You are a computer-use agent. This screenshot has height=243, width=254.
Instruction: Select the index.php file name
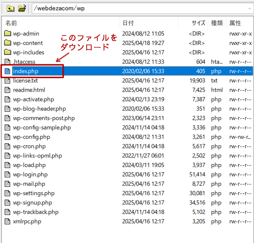pyautogui.click(x=26, y=71)
